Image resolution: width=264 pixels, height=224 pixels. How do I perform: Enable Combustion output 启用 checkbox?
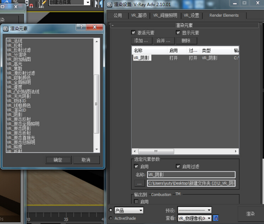coord(136,201)
